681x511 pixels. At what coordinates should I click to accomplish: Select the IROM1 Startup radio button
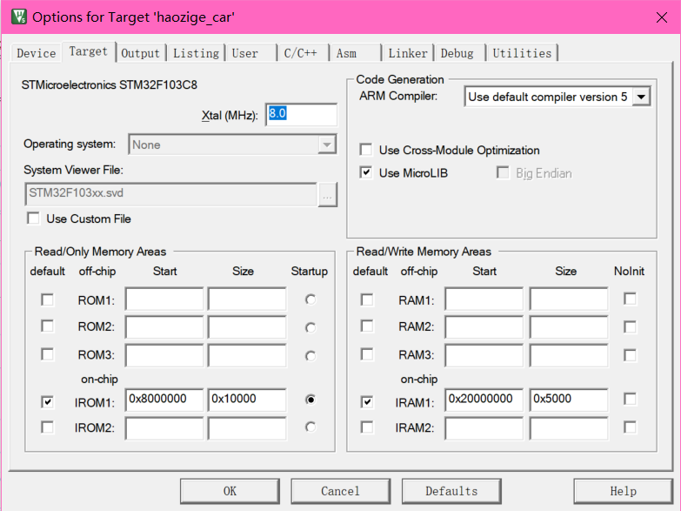coord(310,400)
